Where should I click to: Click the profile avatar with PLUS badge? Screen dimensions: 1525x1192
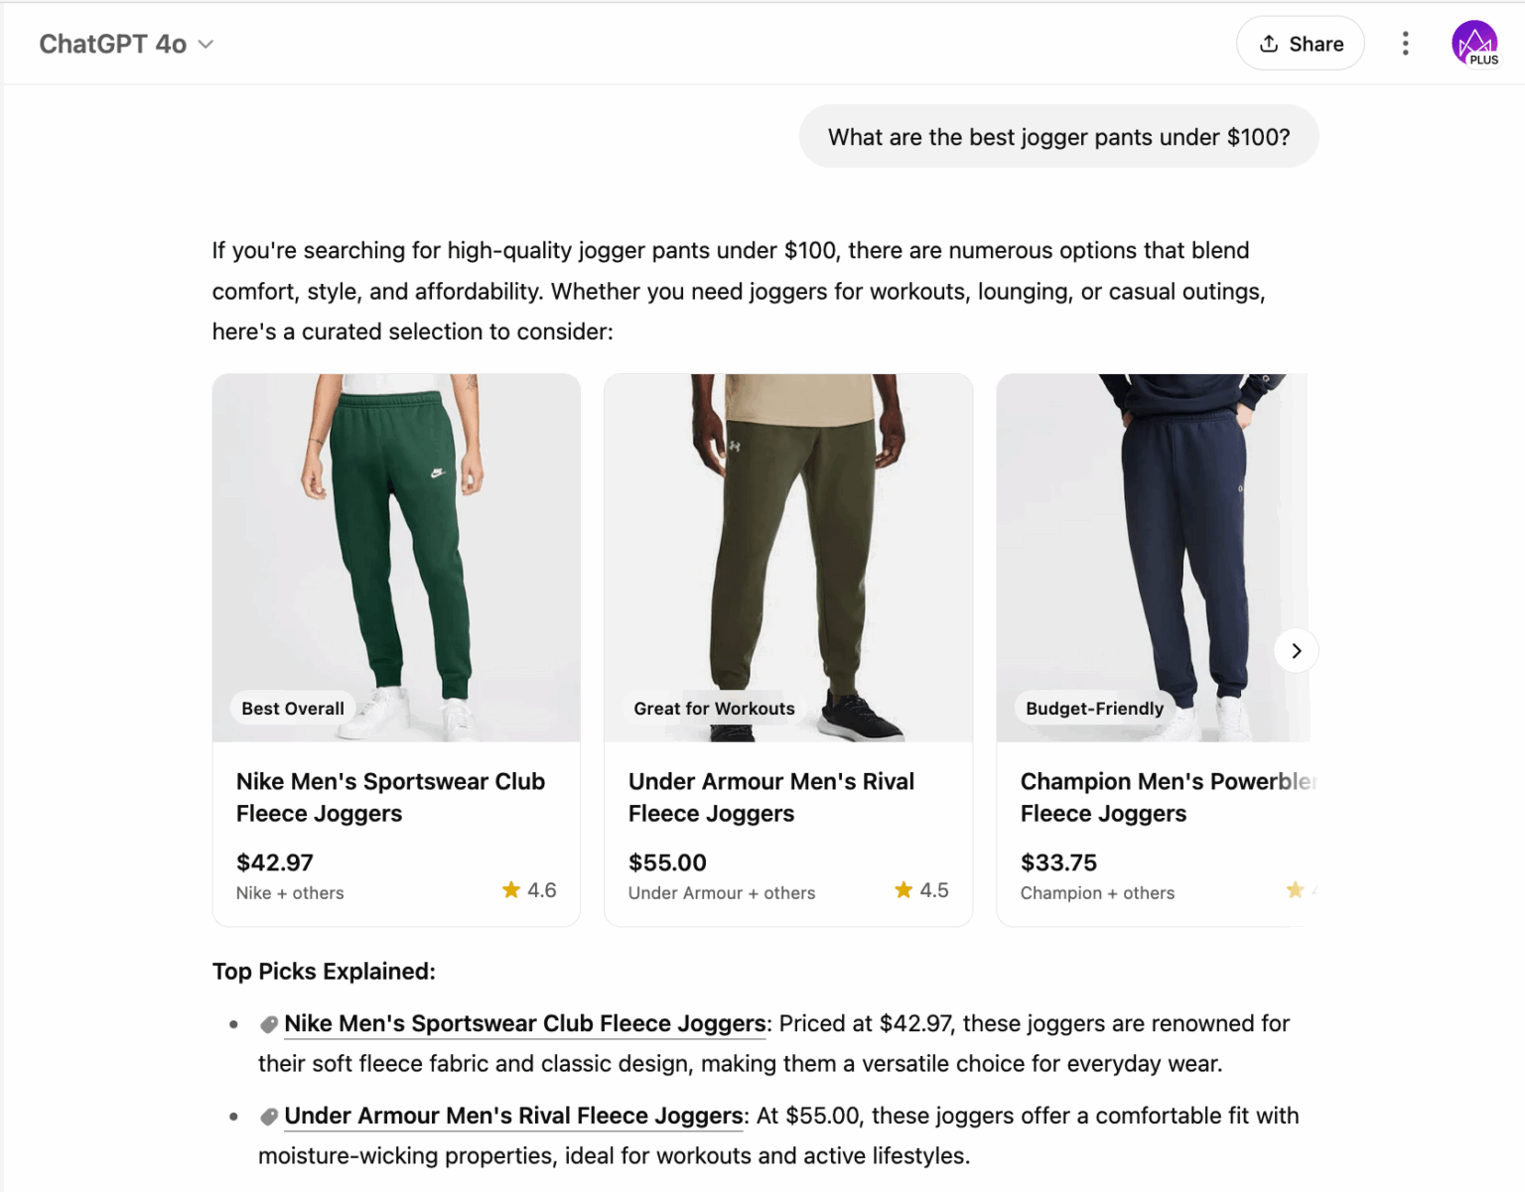pos(1476,43)
